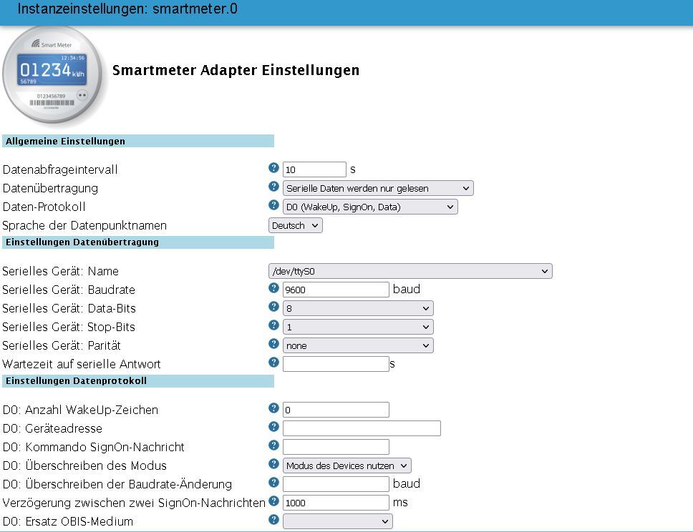
Task: Open the language dropdown set to Deutsch
Action: point(295,225)
